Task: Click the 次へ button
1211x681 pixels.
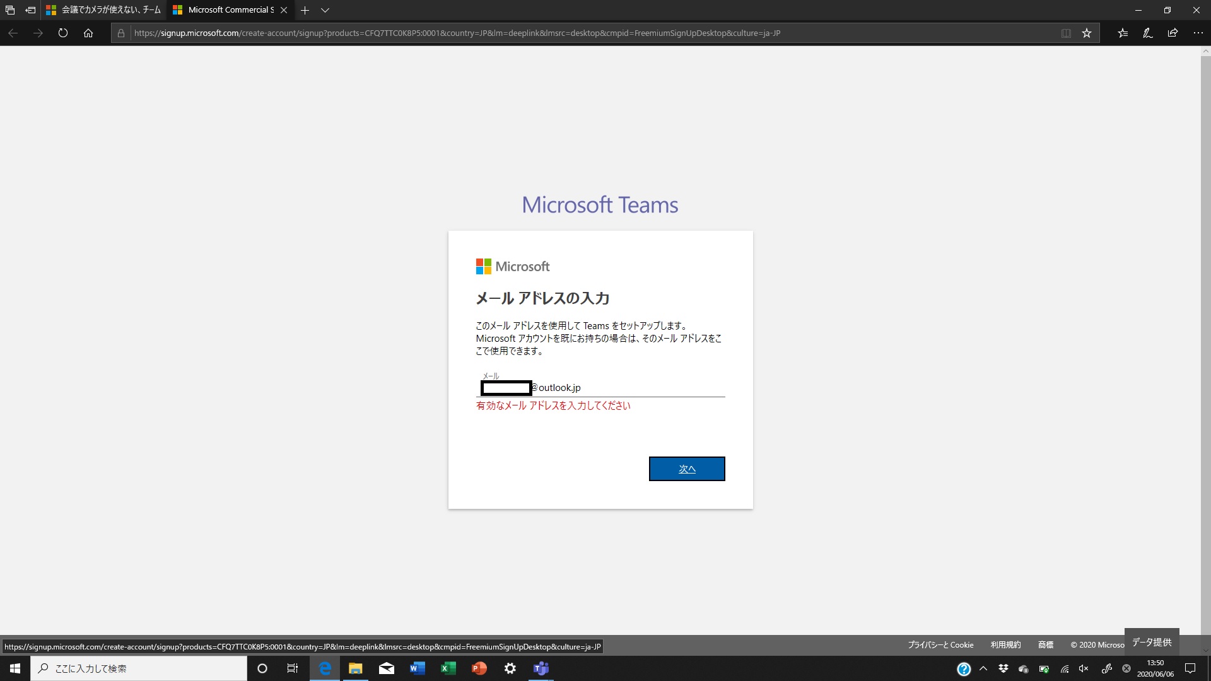Action: tap(687, 469)
